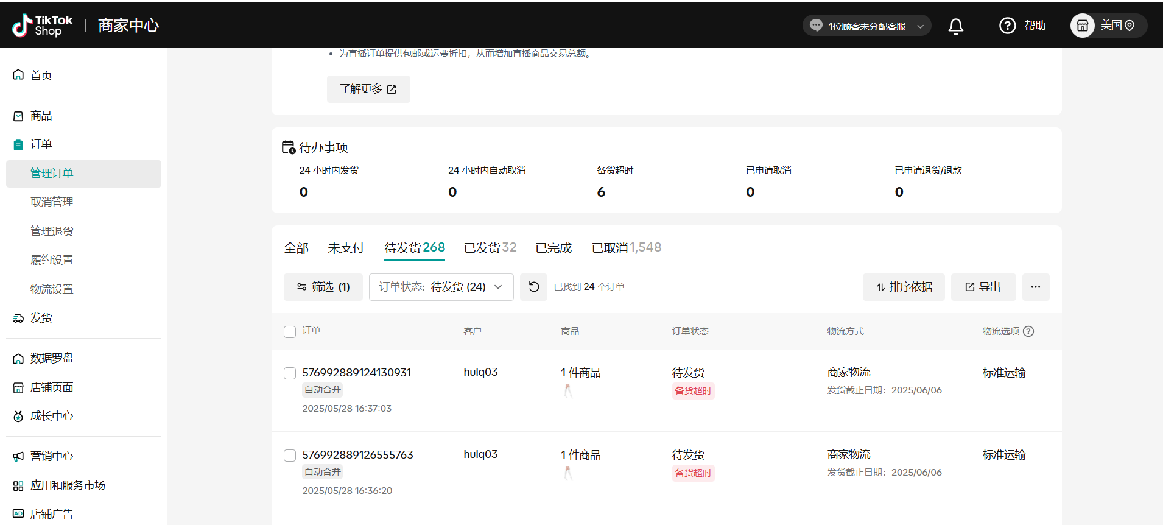The width and height of the screenshot is (1163, 525).
Task: Switch to the 未支付 tab
Action: tap(346, 248)
